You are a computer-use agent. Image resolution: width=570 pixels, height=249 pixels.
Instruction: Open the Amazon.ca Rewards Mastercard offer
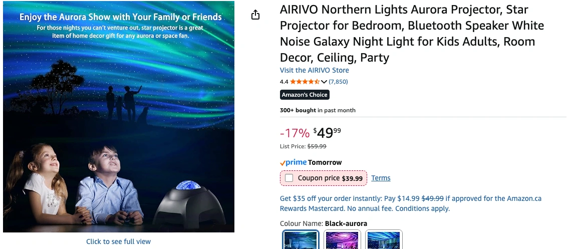(x=410, y=203)
